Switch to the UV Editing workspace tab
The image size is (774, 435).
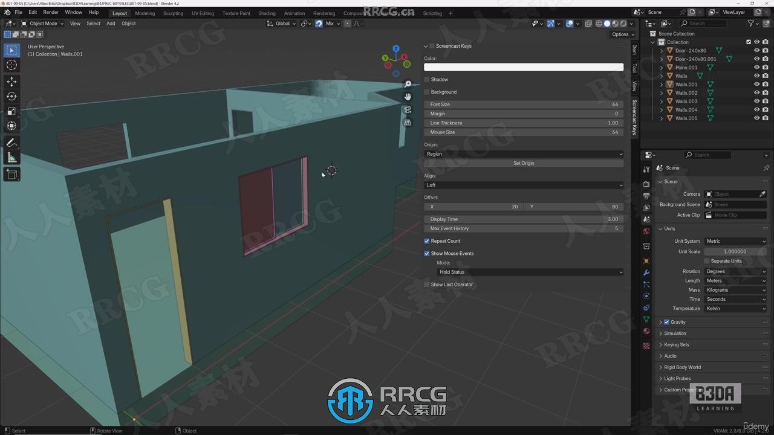pos(203,13)
